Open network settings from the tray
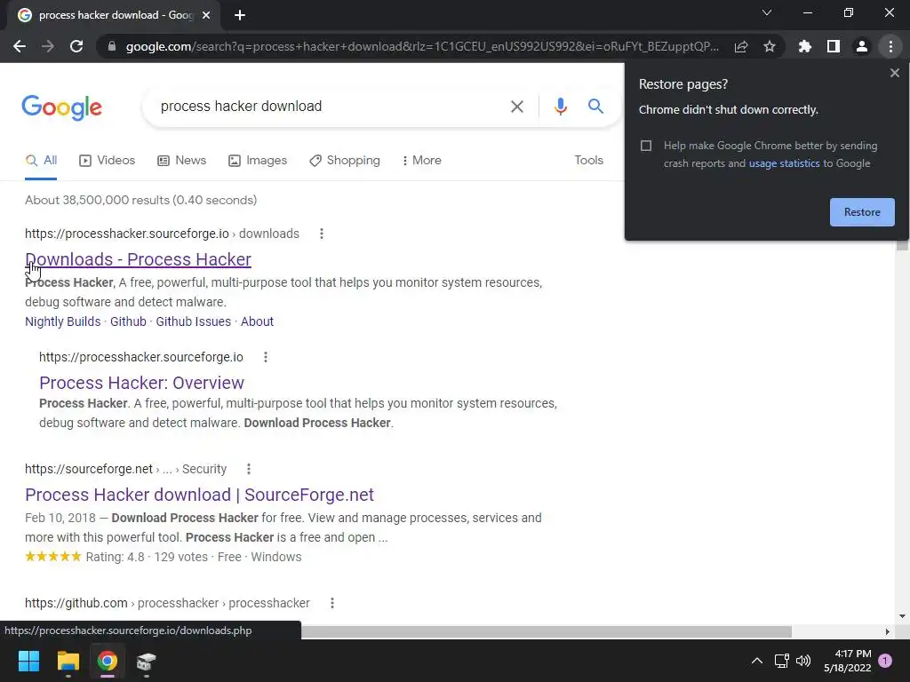The image size is (910, 682). point(781,661)
